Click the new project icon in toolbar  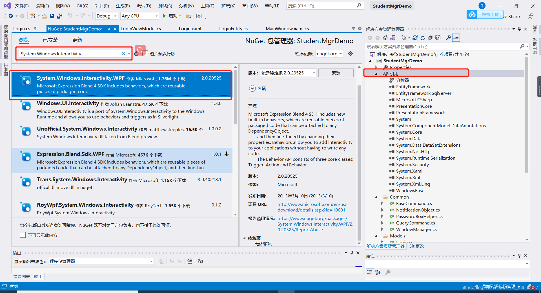tap(33, 16)
